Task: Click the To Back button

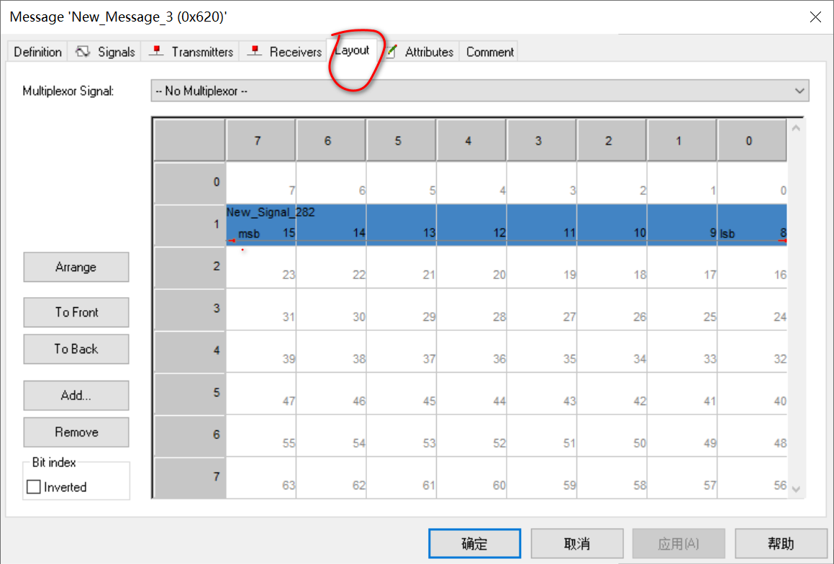Action: [76, 349]
